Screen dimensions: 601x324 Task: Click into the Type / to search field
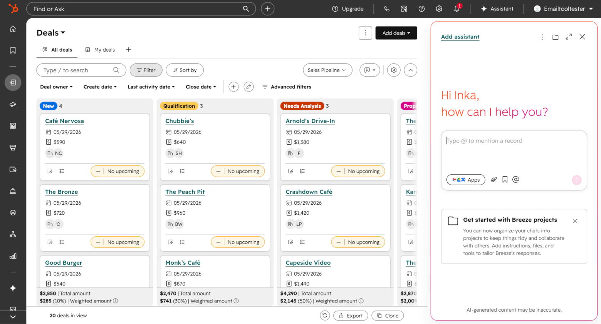point(81,70)
